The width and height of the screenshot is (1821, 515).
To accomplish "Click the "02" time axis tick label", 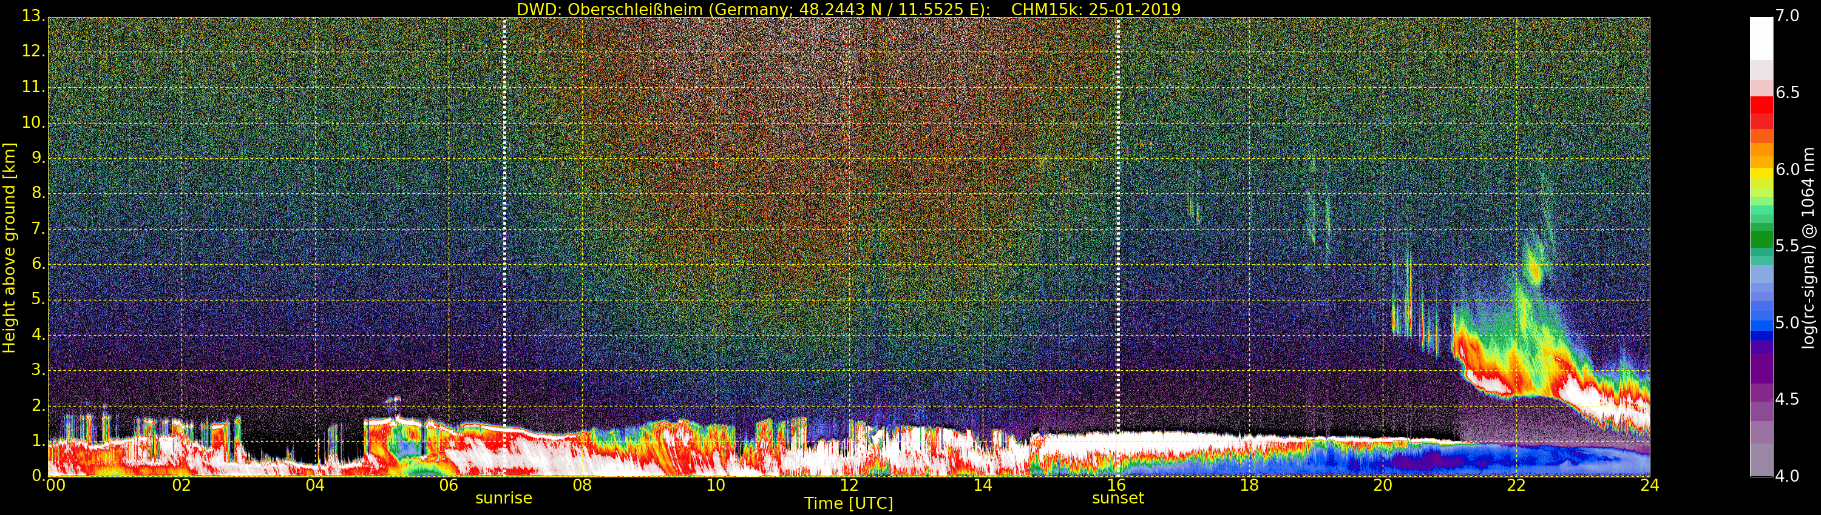I will click(x=181, y=485).
